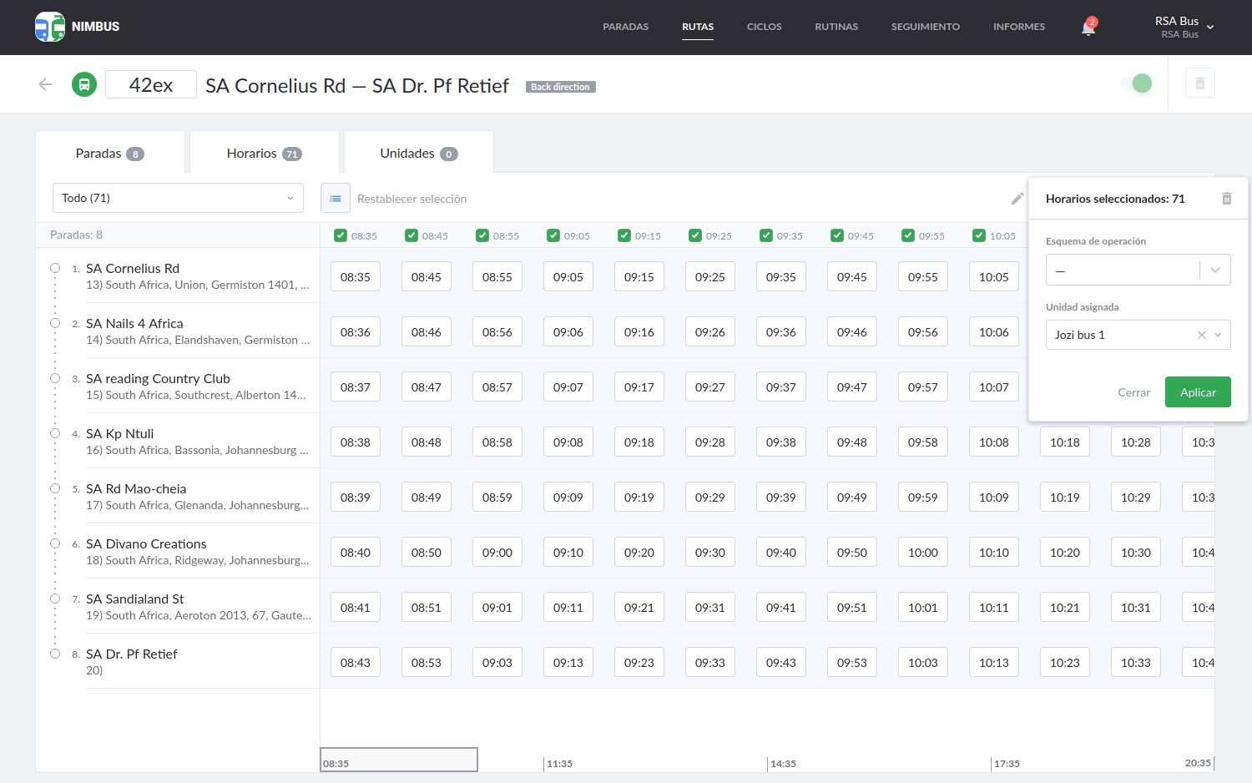Open the RSA Bus account menu
1252x783 pixels.
1184,27
